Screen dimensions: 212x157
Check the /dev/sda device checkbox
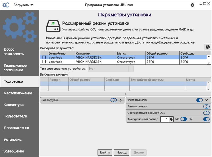[44, 57]
